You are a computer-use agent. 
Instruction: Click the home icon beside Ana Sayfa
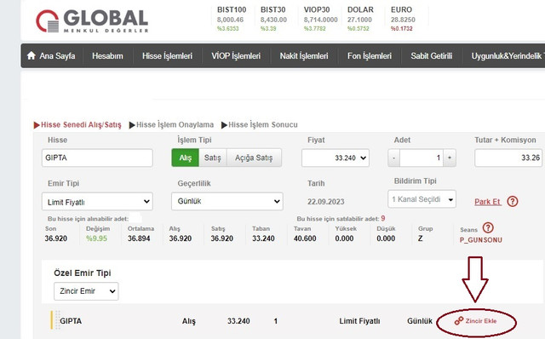point(32,55)
